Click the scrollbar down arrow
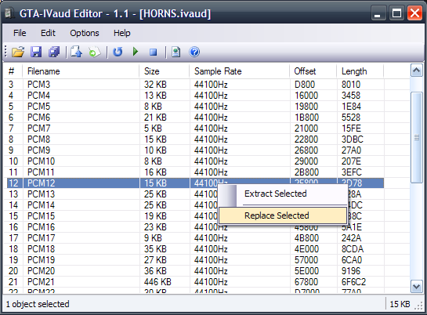The image size is (427, 315). (416, 287)
